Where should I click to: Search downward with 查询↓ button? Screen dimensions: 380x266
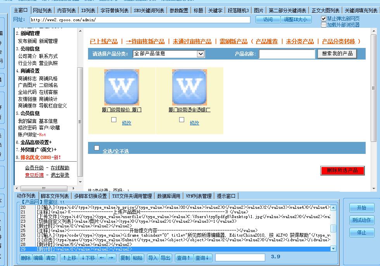[202, 258]
